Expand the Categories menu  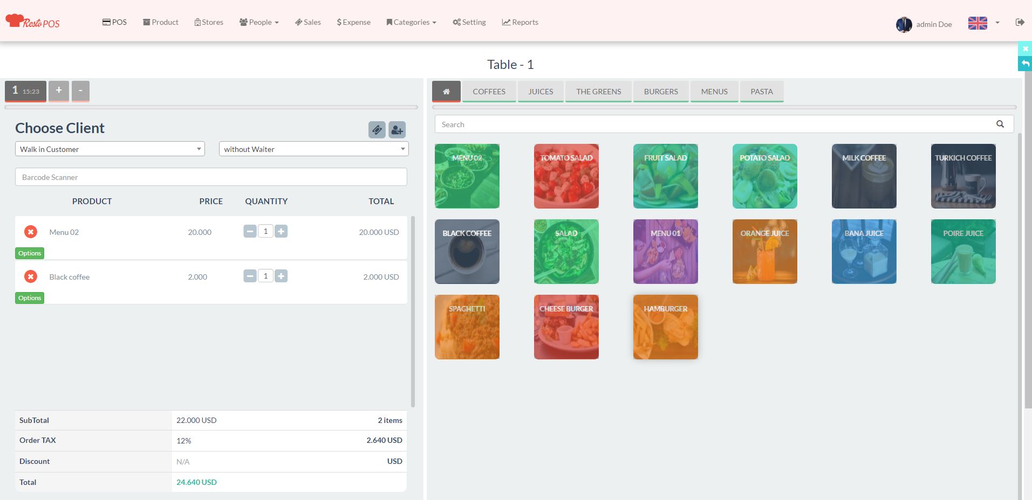(412, 22)
